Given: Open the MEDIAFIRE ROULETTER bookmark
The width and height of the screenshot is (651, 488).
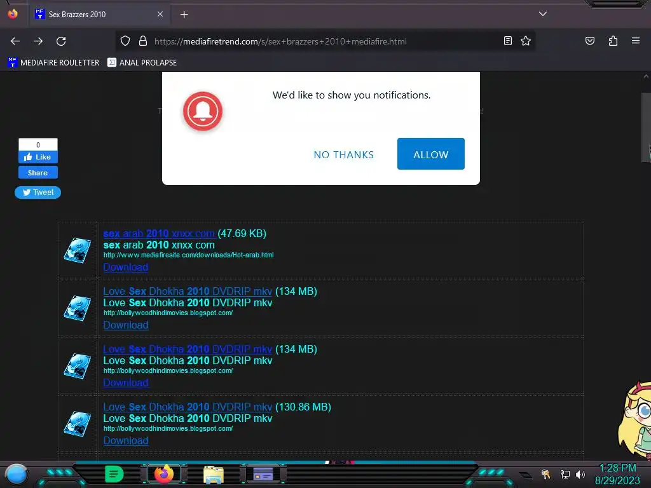Looking at the screenshot, I should pyautogui.click(x=53, y=63).
